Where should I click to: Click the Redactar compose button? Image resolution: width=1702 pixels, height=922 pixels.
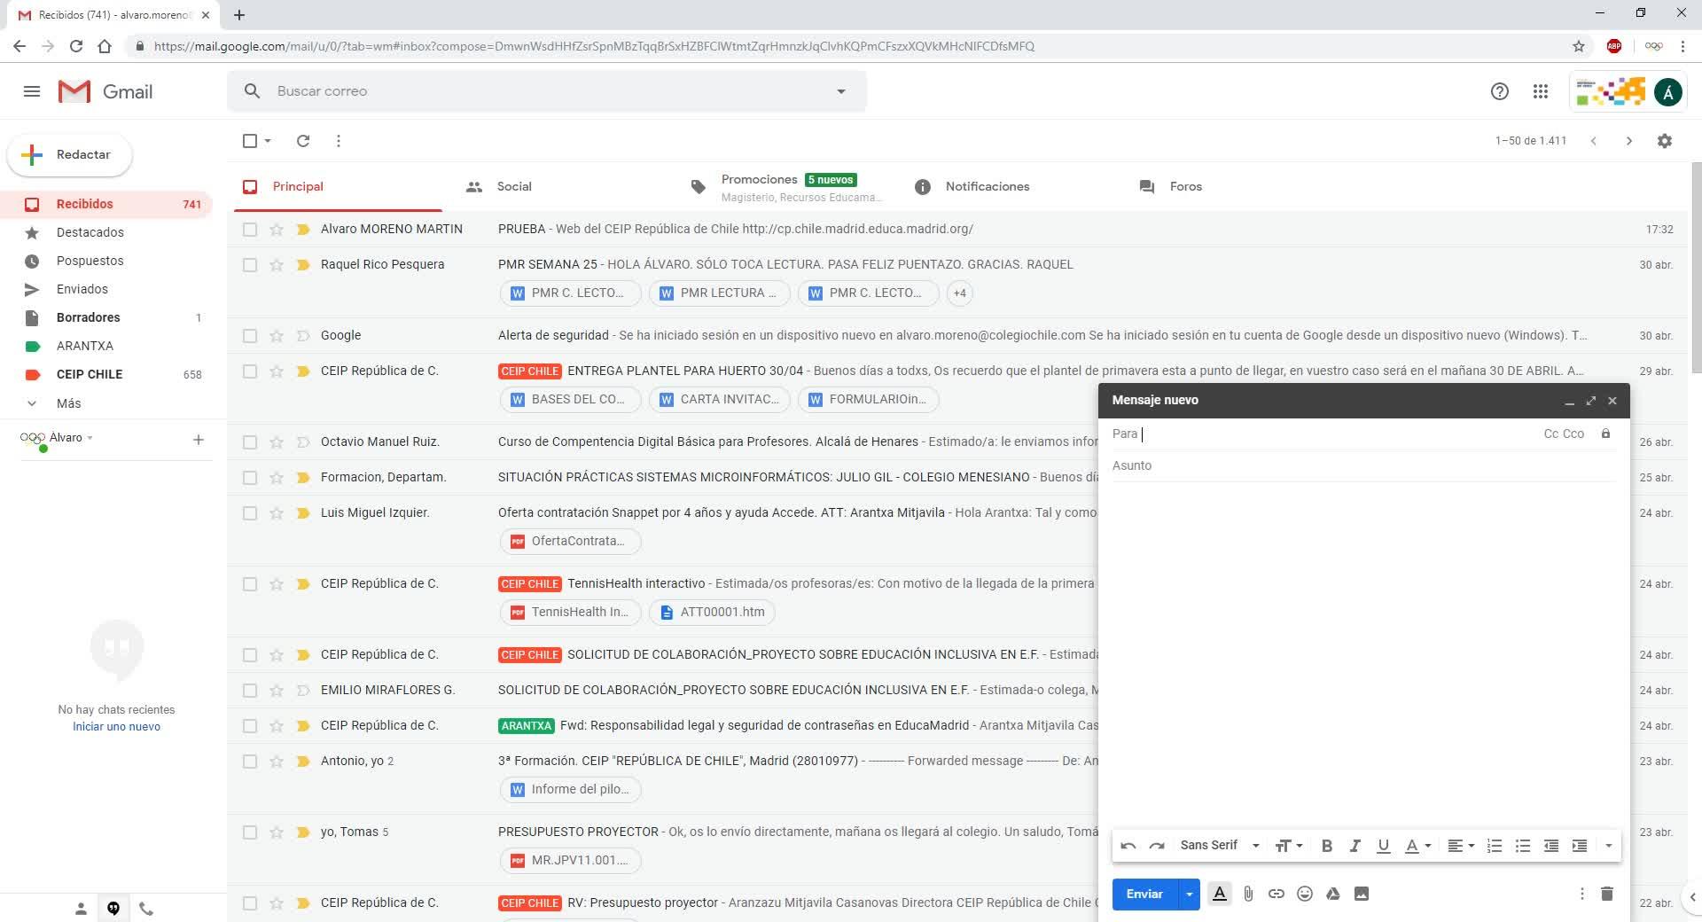(x=70, y=155)
